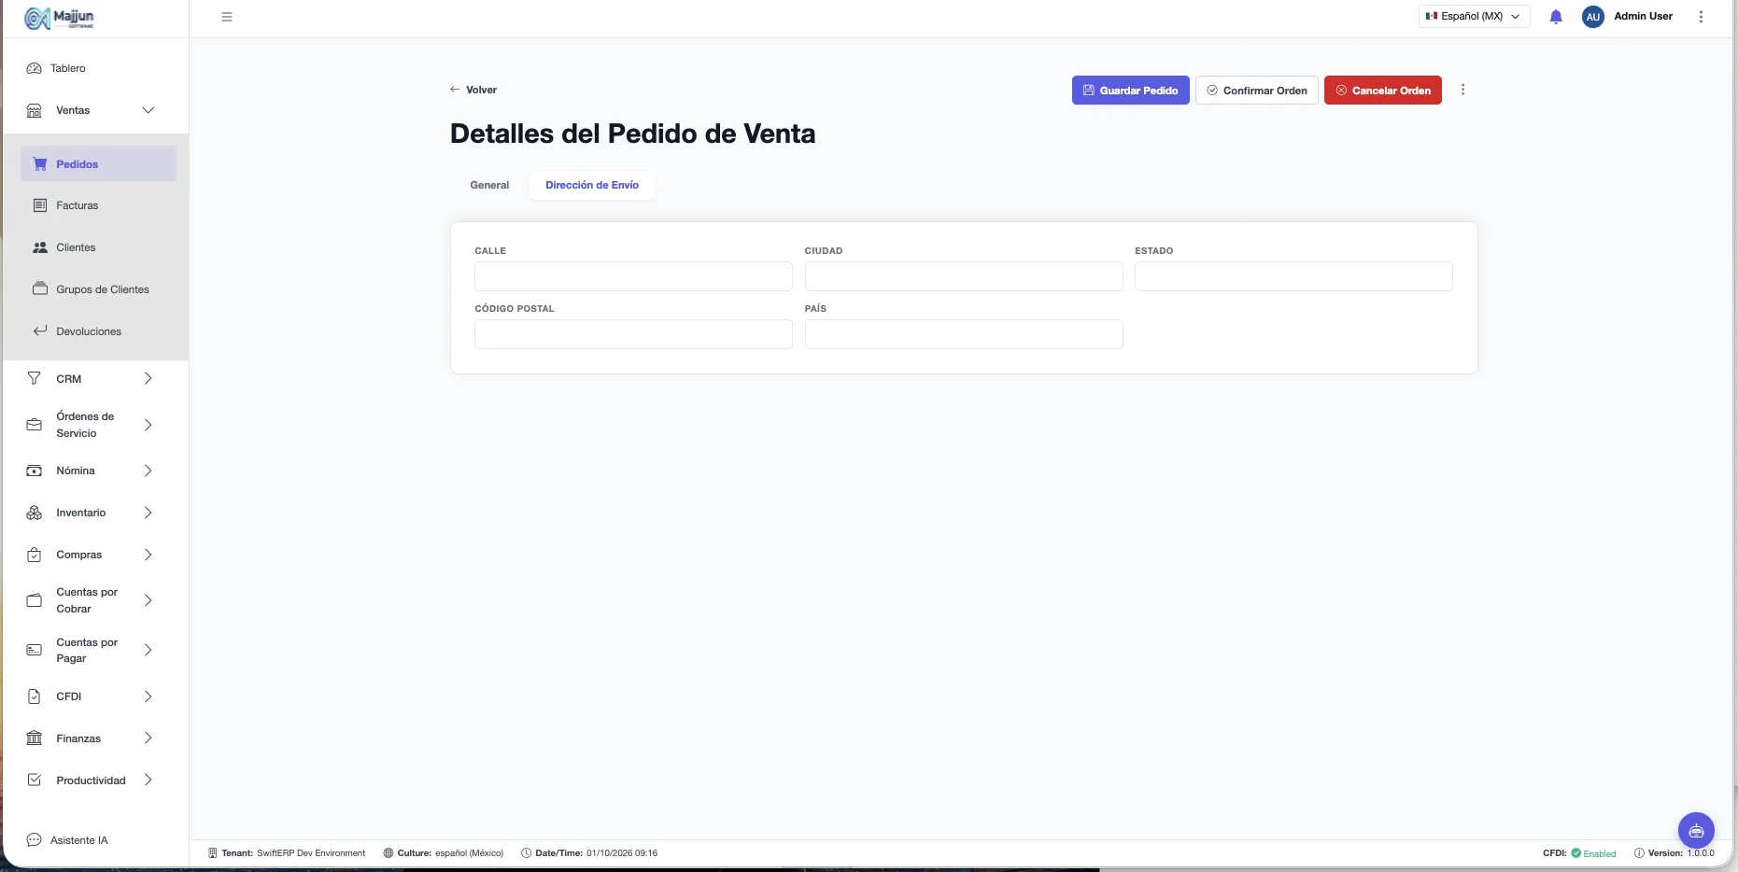Click the Confirmar Orden button
Viewport: 1738px width, 872px height.
coord(1257,91)
